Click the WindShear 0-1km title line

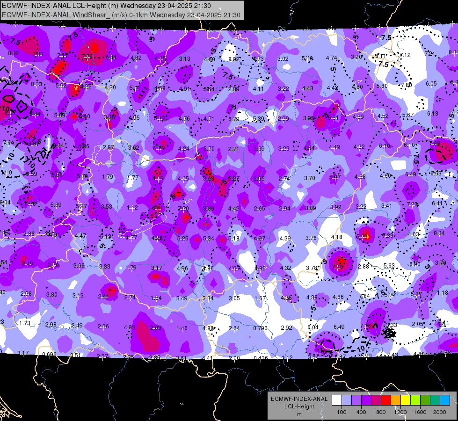pyautogui.click(x=121, y=15)
